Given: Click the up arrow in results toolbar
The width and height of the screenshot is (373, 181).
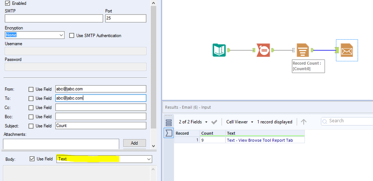Looking at the screenshot, I should (303, 122).
